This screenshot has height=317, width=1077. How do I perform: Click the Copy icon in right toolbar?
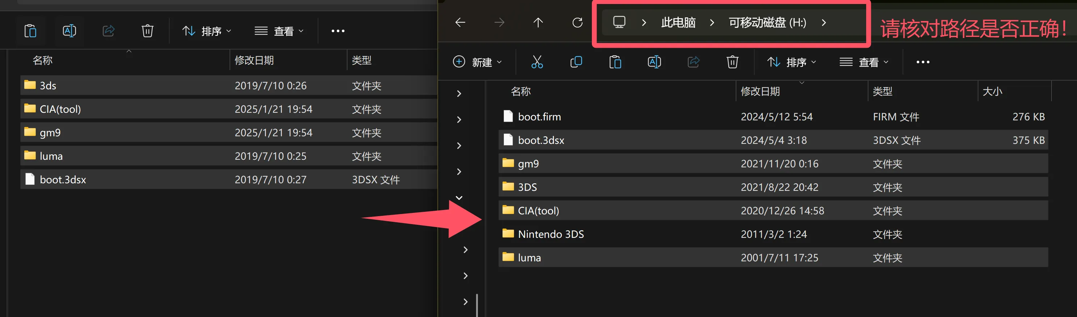tap(576, 62)
